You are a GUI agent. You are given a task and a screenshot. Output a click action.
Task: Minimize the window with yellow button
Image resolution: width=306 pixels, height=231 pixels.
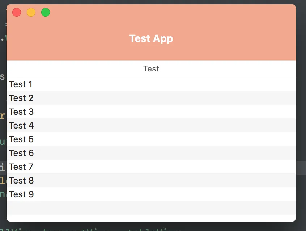click(x=31, y=13)
